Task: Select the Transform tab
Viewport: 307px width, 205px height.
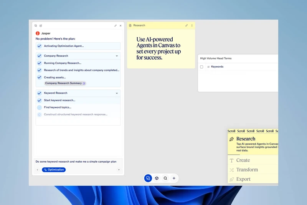Action: [247, 170]
